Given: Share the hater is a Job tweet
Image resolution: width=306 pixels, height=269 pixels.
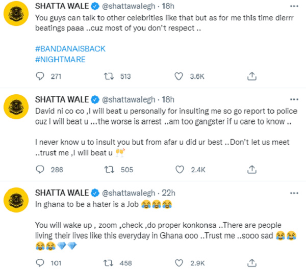Looking at the screenshot, I should (251, 263).
